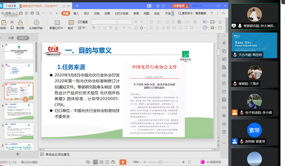Switch to 大纲 outline pane tab
This screenshot has width=285, height=166.
[11, 38]
